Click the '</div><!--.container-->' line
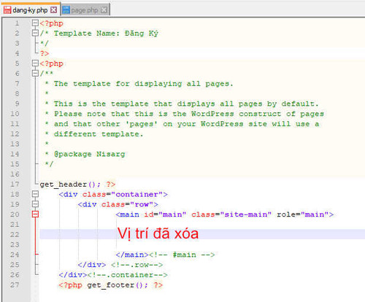 pyautogui.click(x=113, y=275)
